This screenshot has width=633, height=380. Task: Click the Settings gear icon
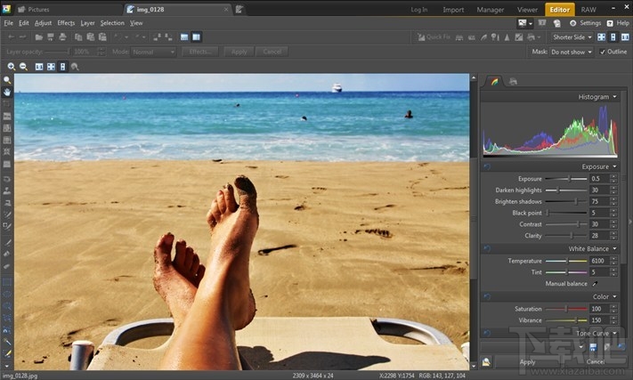[572, 23]
